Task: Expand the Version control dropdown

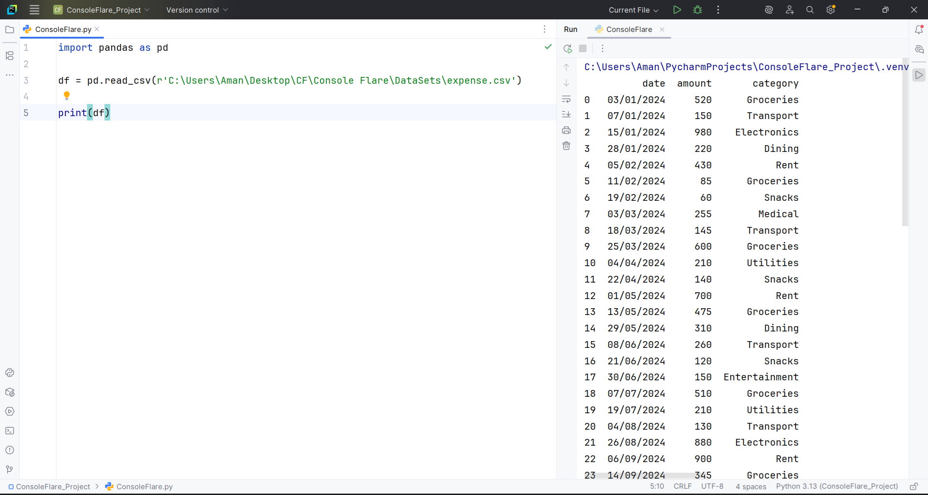Action: 196,10
